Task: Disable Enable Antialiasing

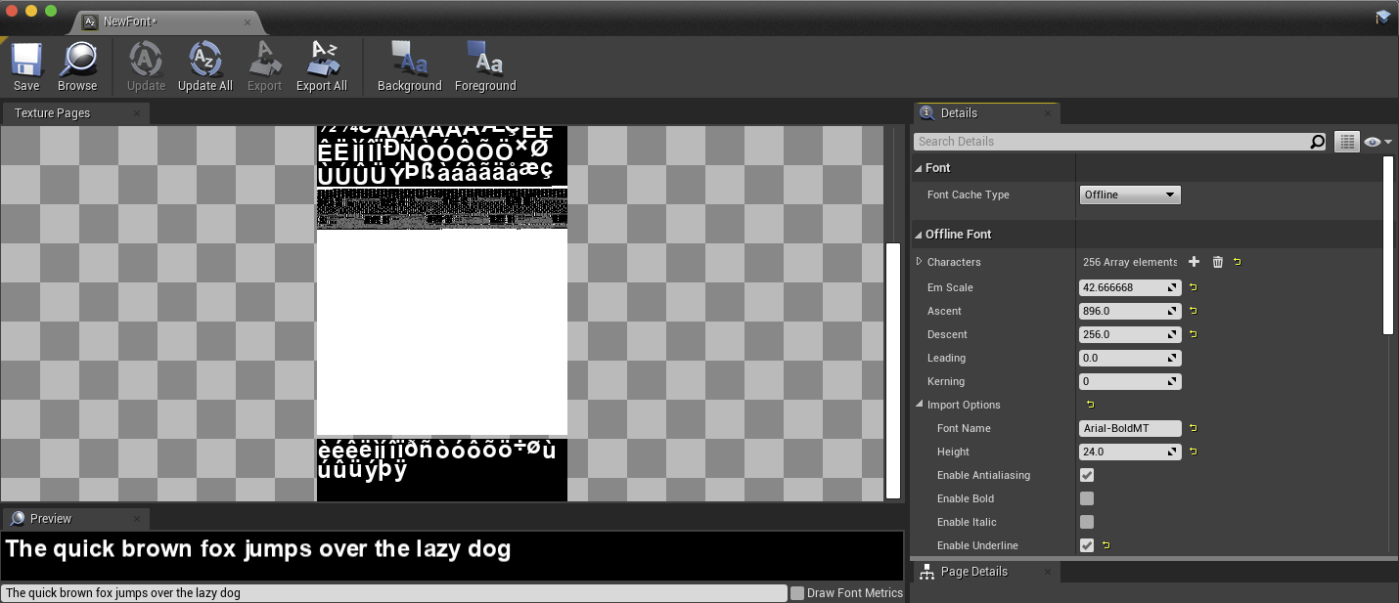Action: [x=1087, y=475]
